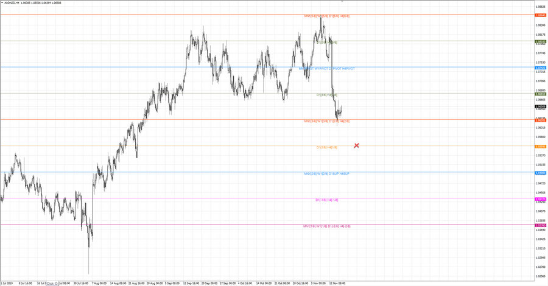The height and width of the screenshot is (286, 548).
Task: Click the 27 Sep 08:00 date label
Action: pos(228,284)
